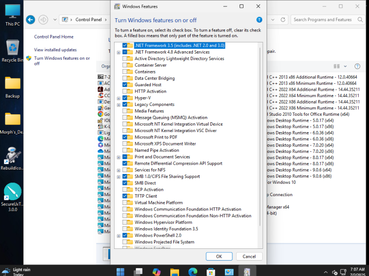Select the Morph's_De folder desktop icon
The width and height of the screenshot is (369, 276).
click(x=12, y=123)
